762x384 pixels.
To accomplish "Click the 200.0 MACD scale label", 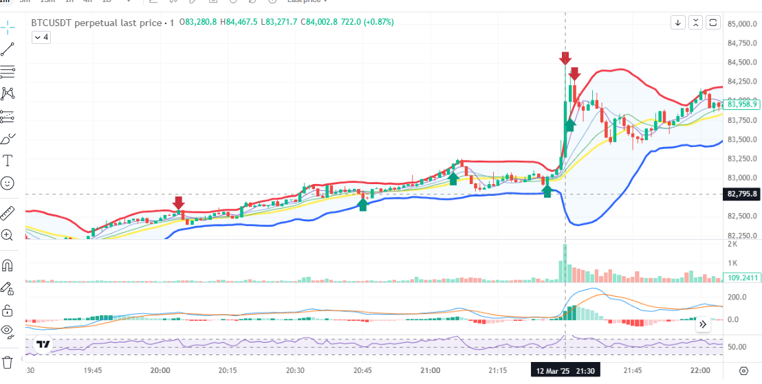I will [x=737, y=297].
